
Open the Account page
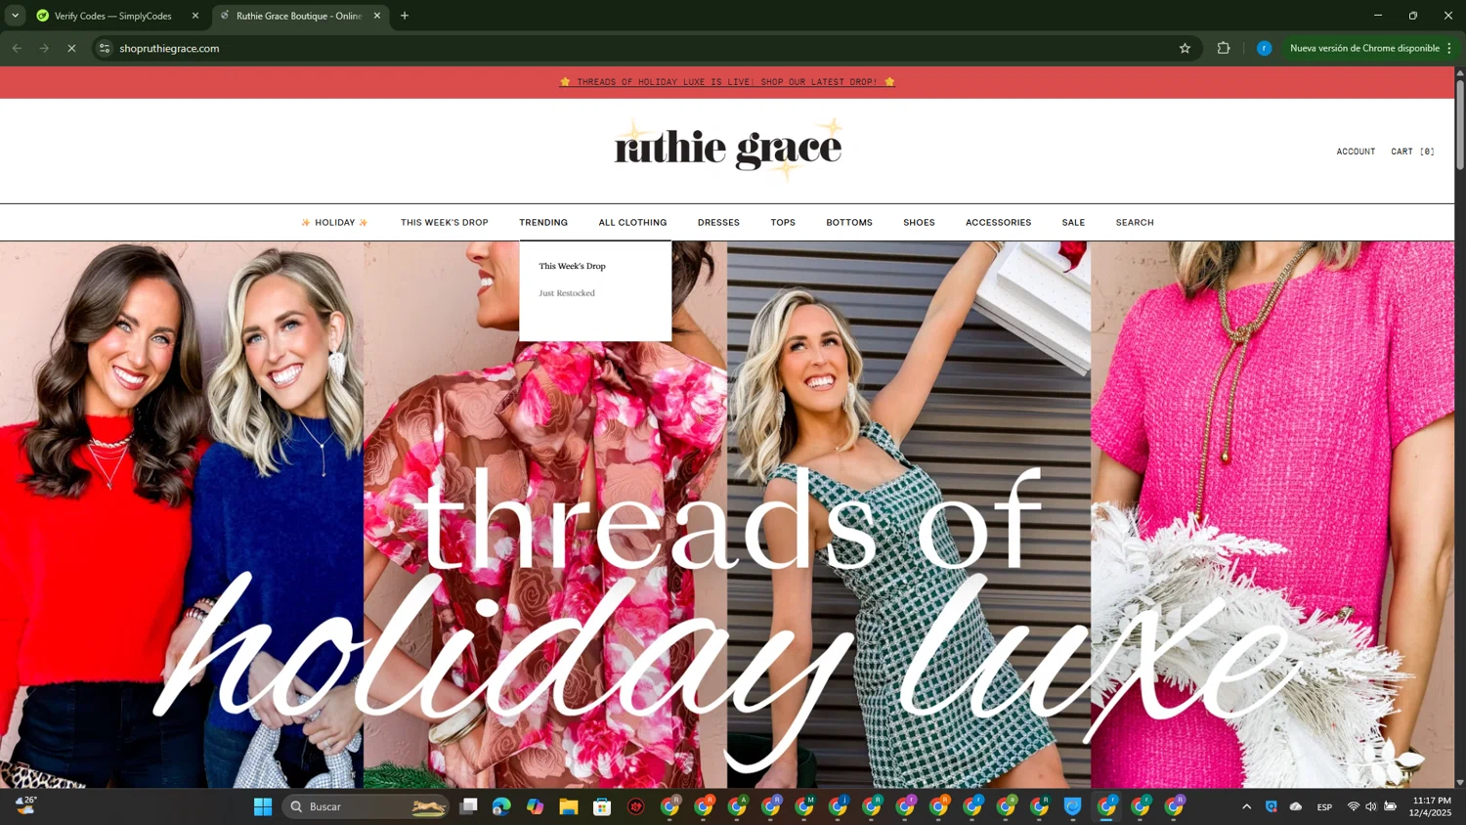coord(1356,152)
